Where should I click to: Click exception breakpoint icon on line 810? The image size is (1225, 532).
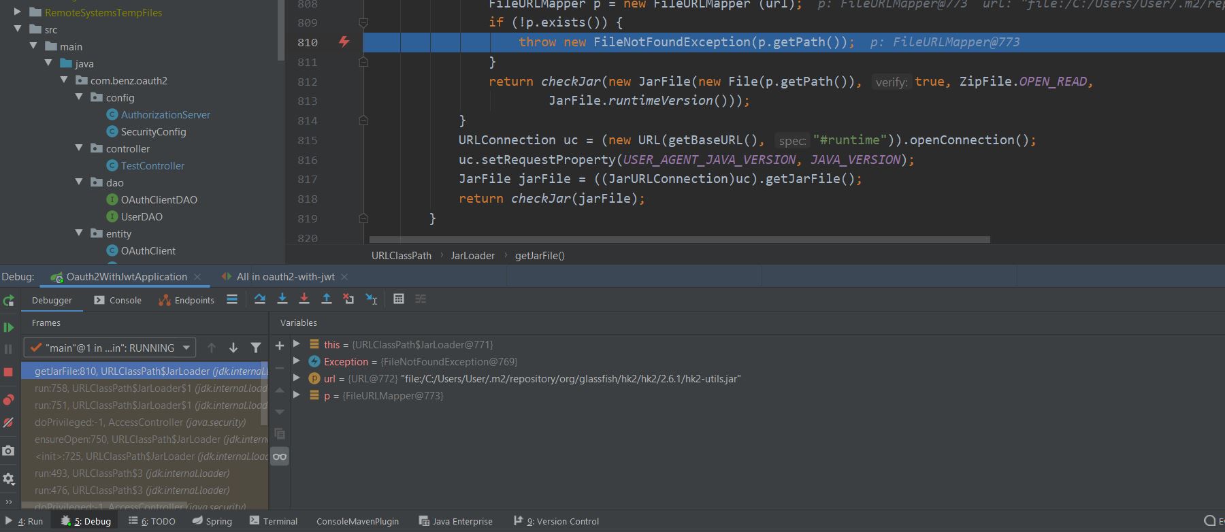coord(344,42)
